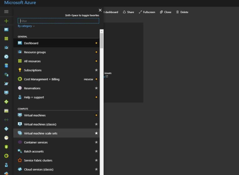Open Container services entry
This screenshot has height=175, width=239.
pyautogui.click(x=56, y=142)
